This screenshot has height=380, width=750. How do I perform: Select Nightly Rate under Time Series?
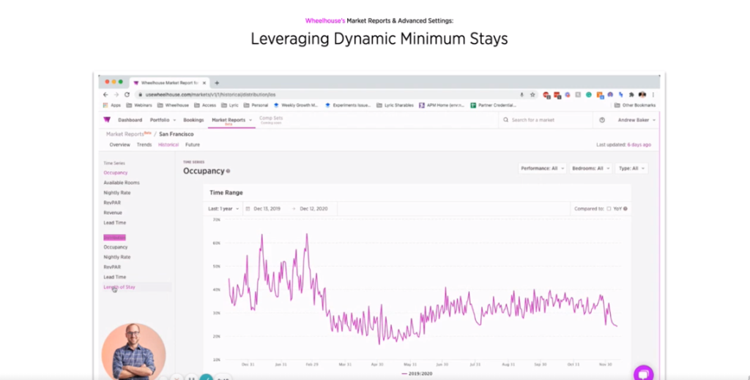click(x=116, y=193)
